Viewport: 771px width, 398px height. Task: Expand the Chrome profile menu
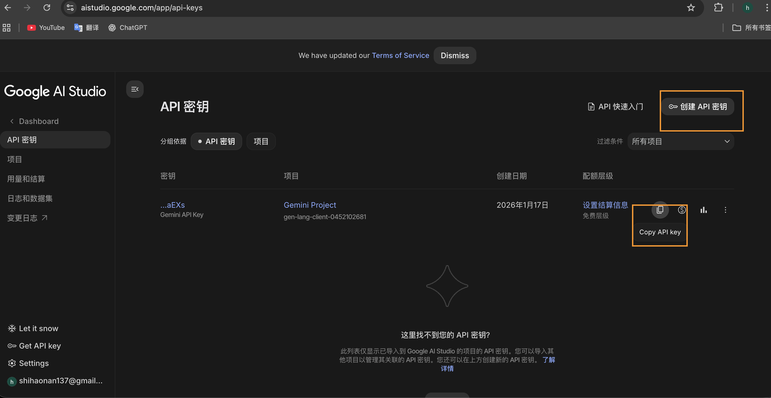tap(747, 7)
